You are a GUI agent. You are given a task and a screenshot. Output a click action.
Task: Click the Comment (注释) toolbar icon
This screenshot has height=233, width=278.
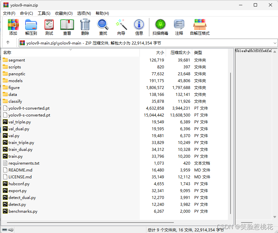click(179, 25)
